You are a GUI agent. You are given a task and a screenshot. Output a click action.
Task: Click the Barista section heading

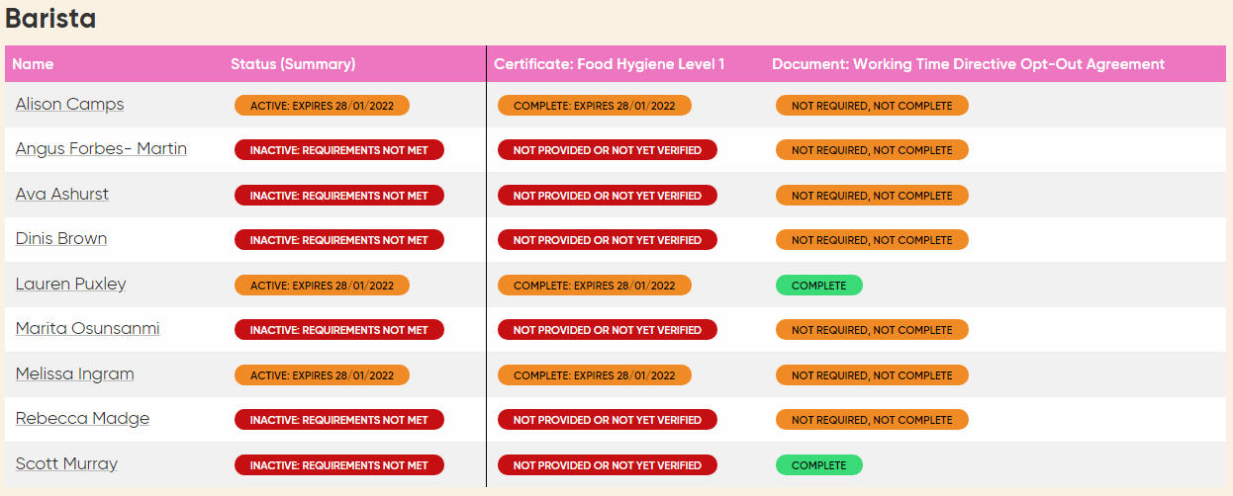50,19
